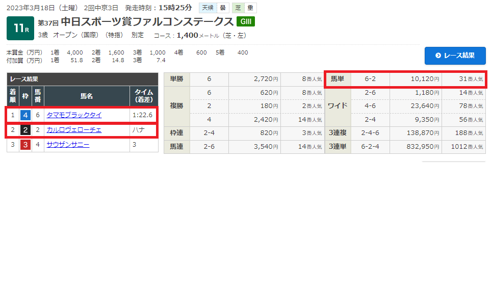Click the 単勝 row header

click(x=176, y=79)
